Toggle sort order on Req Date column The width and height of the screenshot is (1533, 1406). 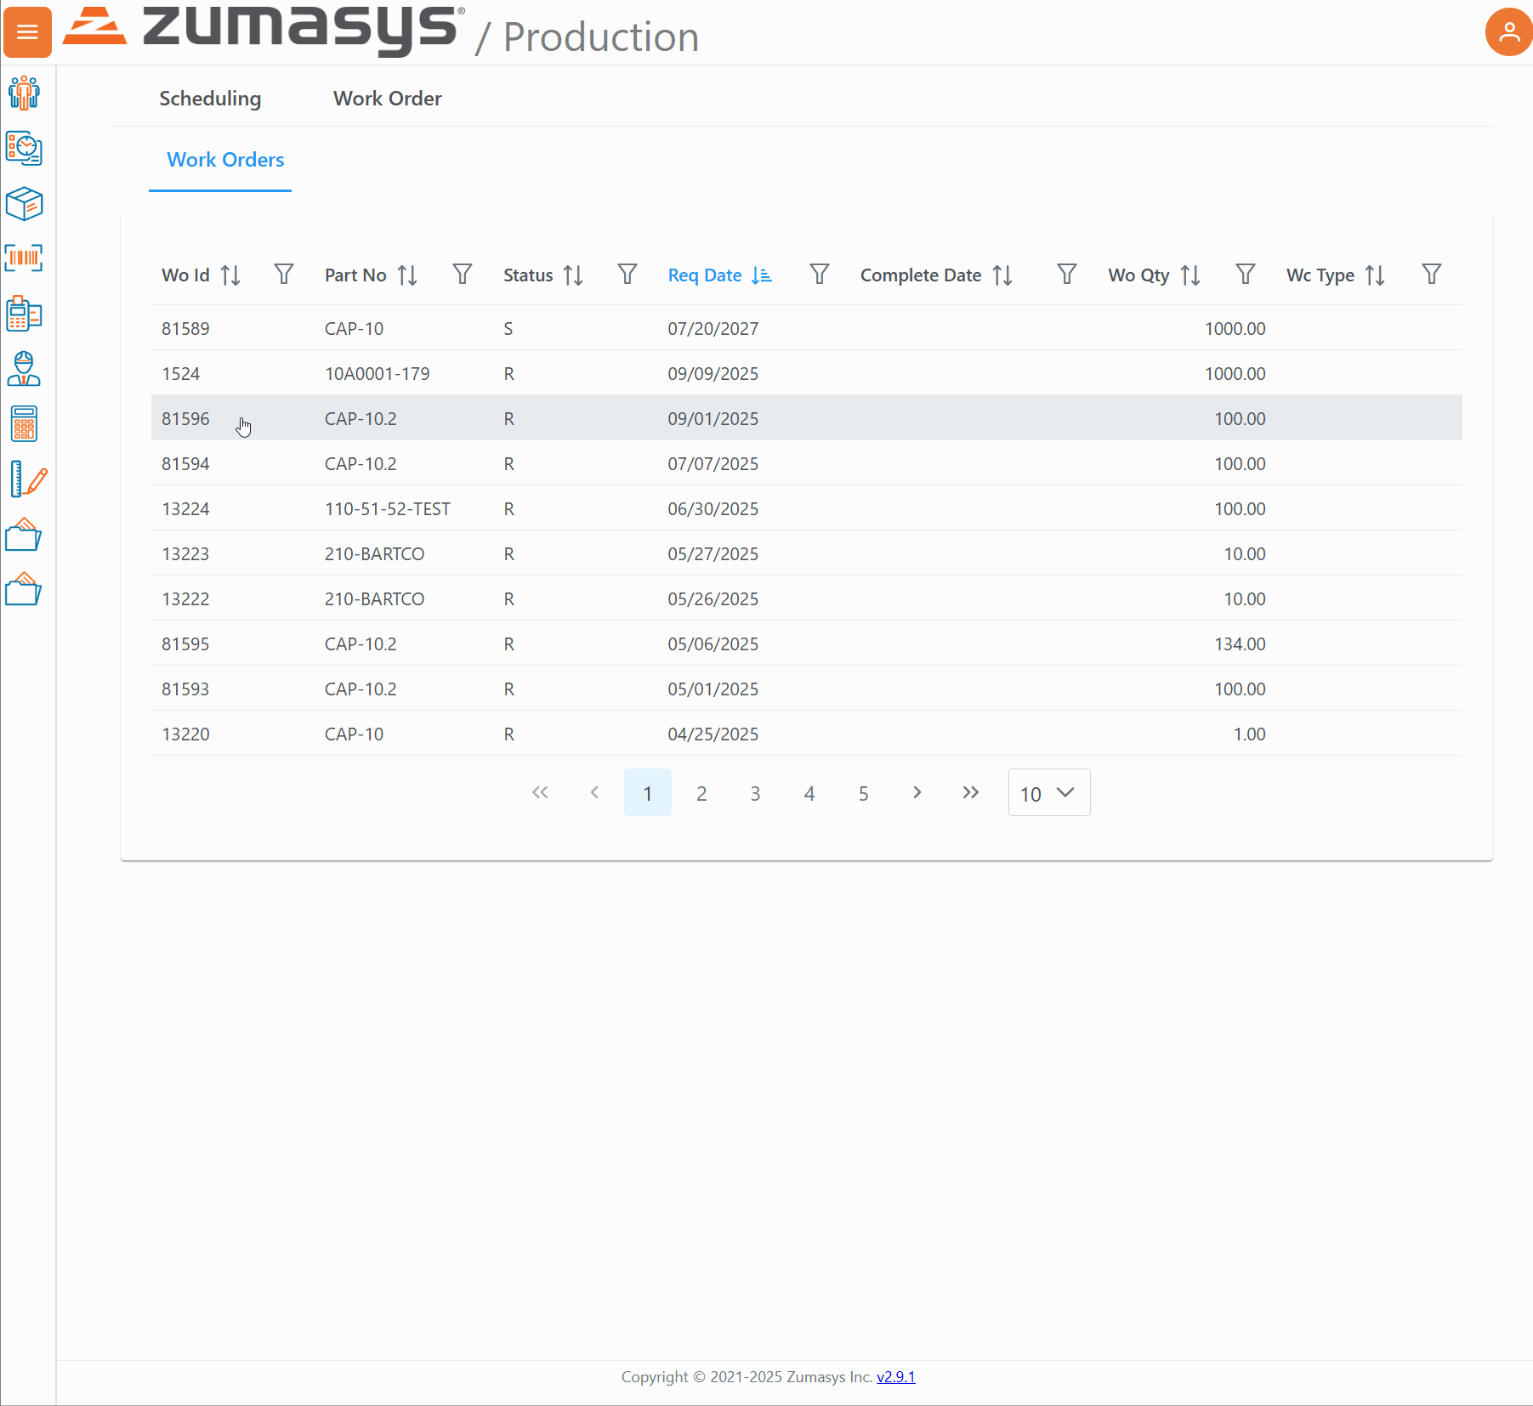point(761,275)
